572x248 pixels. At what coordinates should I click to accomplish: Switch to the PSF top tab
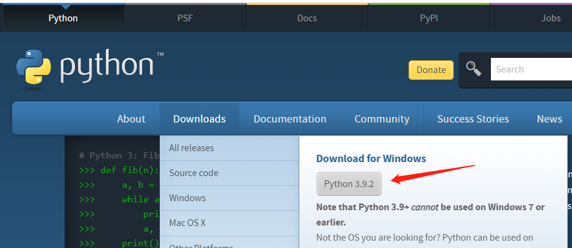tap(185, 18)
